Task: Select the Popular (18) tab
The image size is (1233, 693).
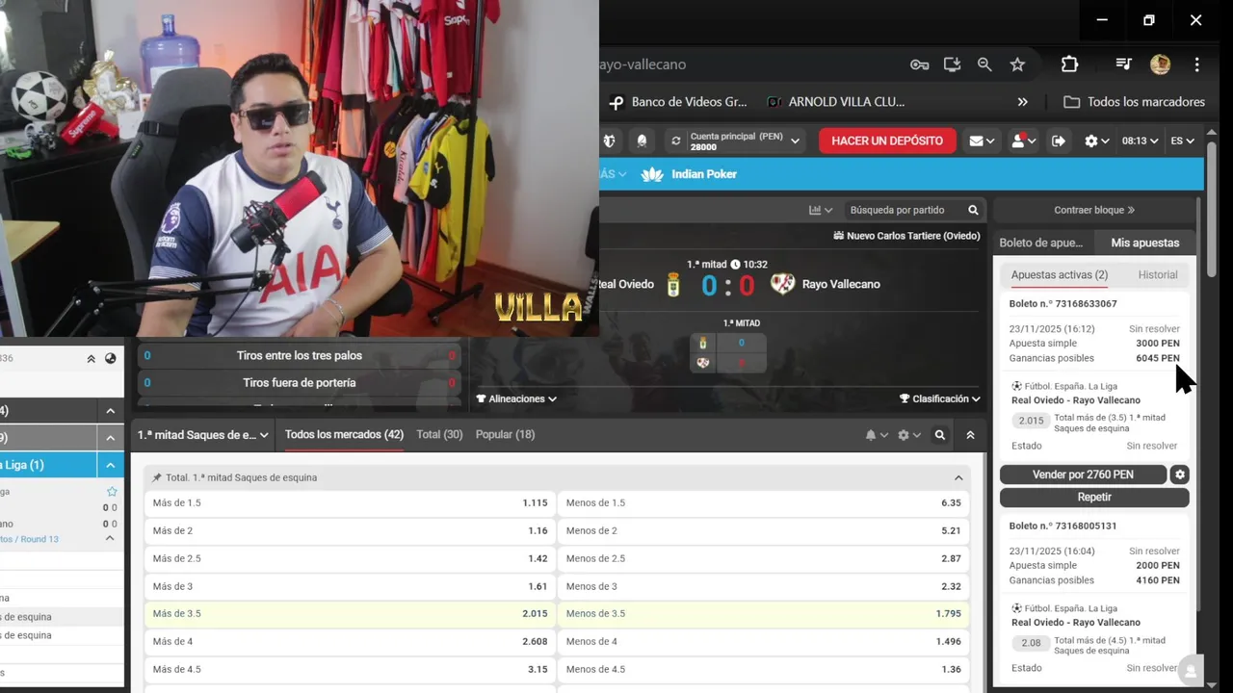Action: tap(505, 435)
